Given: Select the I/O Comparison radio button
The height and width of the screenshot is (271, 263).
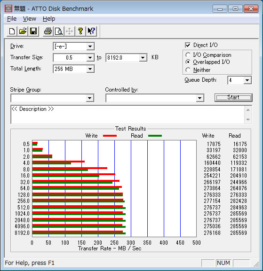Looking at the screenshot, I should pos(188,55).
